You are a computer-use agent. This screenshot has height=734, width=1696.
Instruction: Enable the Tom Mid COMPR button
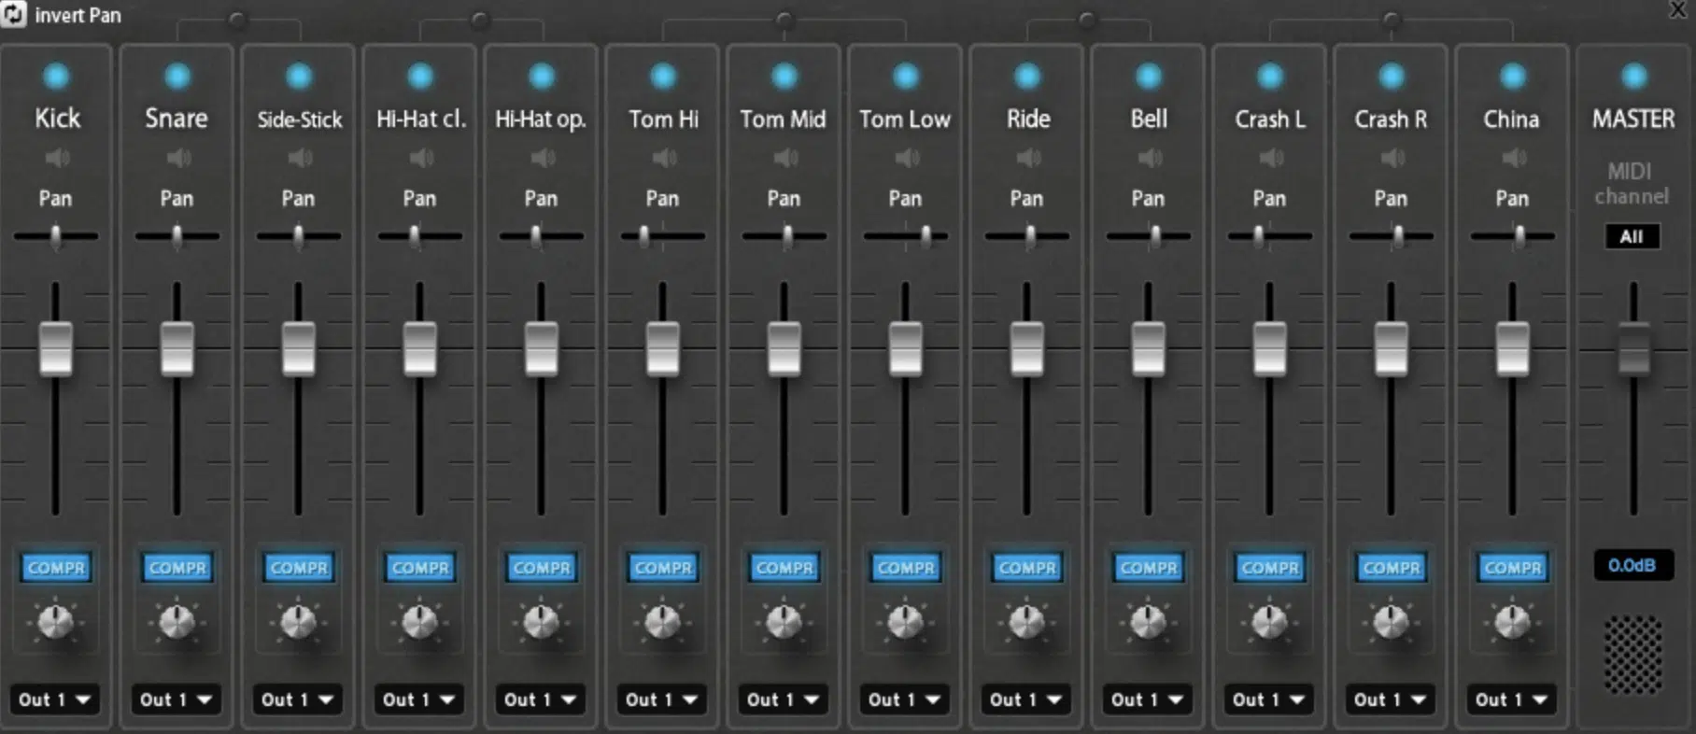(x=784, y=568)
